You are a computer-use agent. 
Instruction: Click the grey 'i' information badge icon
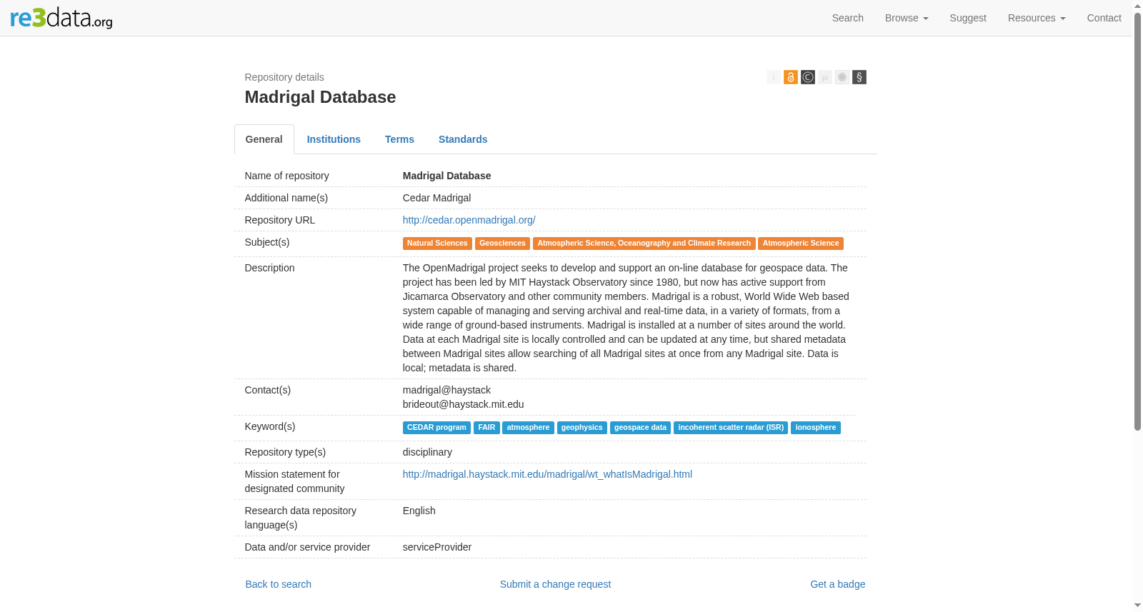tap(774, 77)
